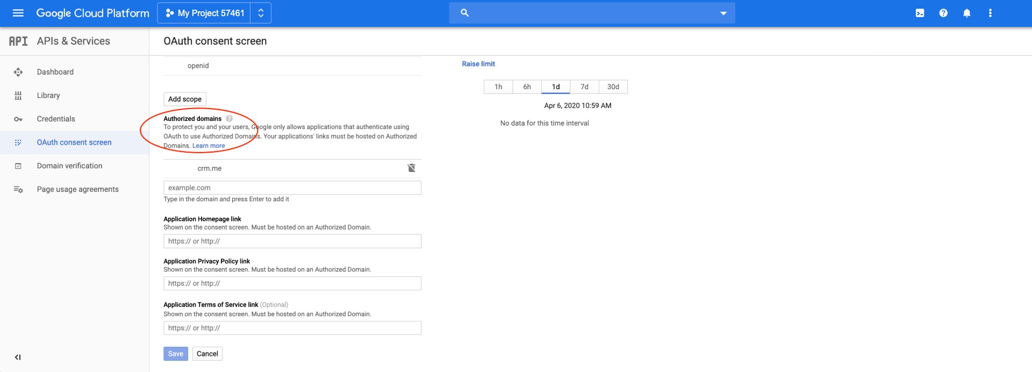Click the crm.me domain entry
Screen dimensions: 1032x372
point(210,168)
